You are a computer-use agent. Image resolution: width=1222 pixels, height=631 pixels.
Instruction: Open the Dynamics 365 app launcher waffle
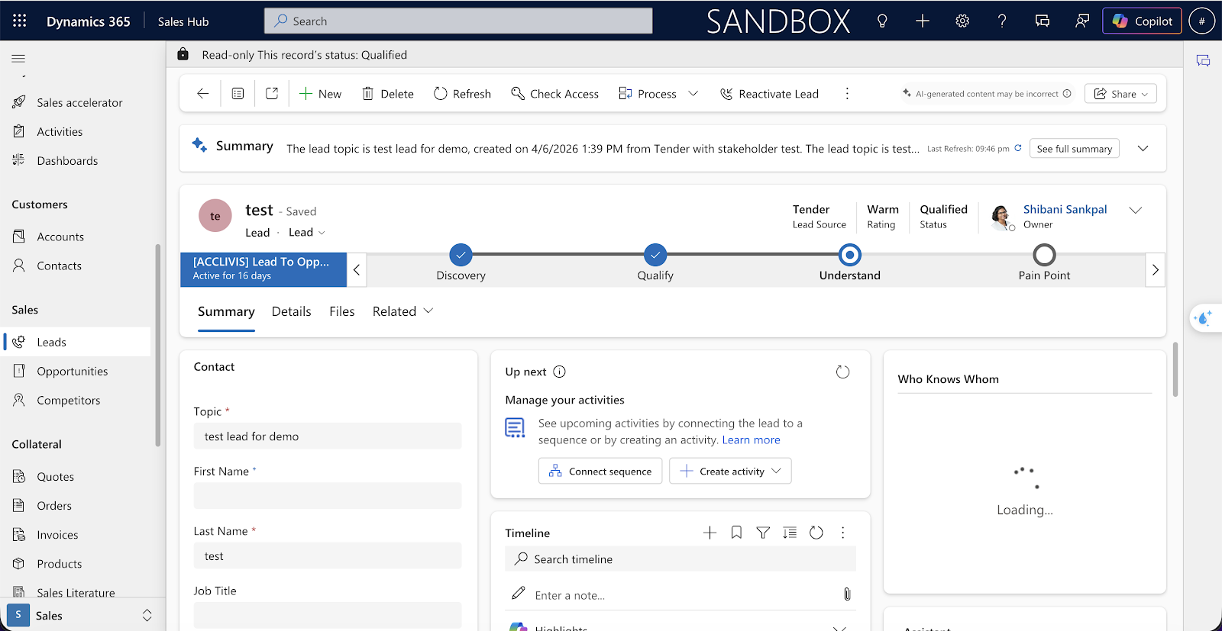click(x=20, y=21)
